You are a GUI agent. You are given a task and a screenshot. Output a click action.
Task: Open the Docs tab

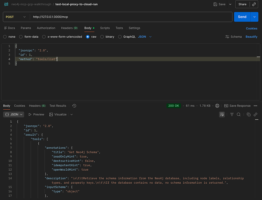pyautogui.click(x=9, y=28)
